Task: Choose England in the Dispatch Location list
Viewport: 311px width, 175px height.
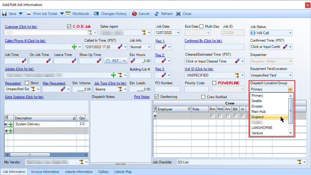Action: [x=269, y=117]
